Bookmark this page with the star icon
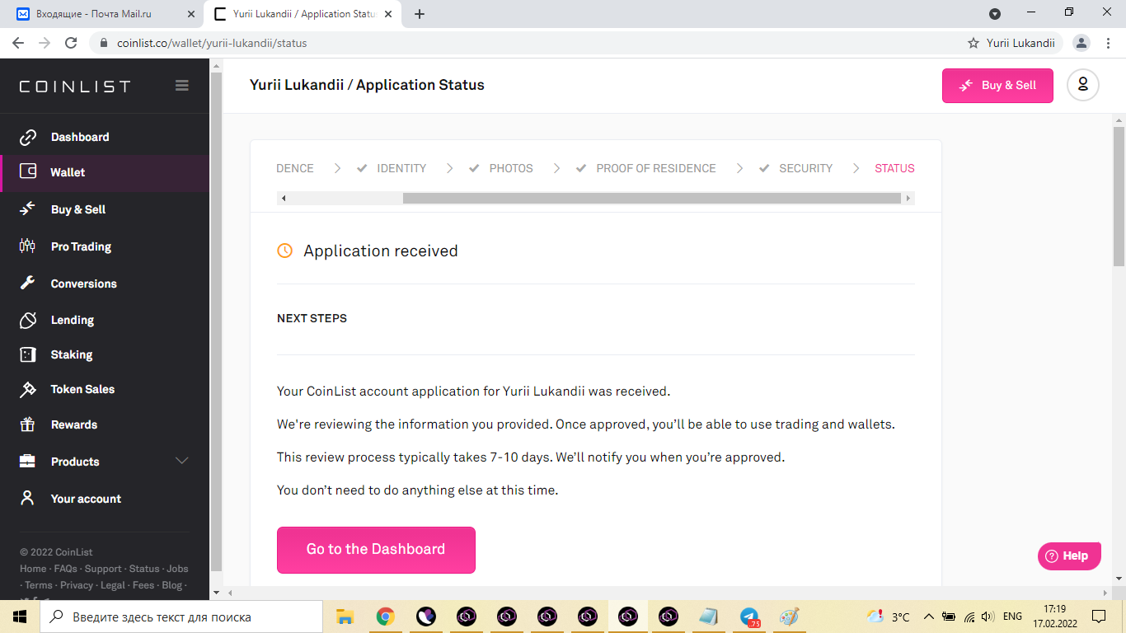The image size is (1126, 633). (974, 43)
